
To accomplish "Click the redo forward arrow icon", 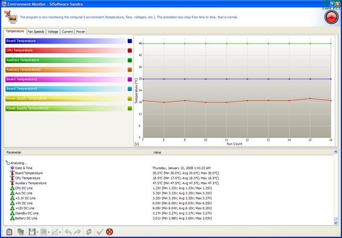I will coord(78,232).
